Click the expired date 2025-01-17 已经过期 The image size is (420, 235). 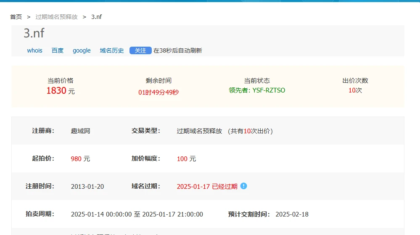point(207,186)
